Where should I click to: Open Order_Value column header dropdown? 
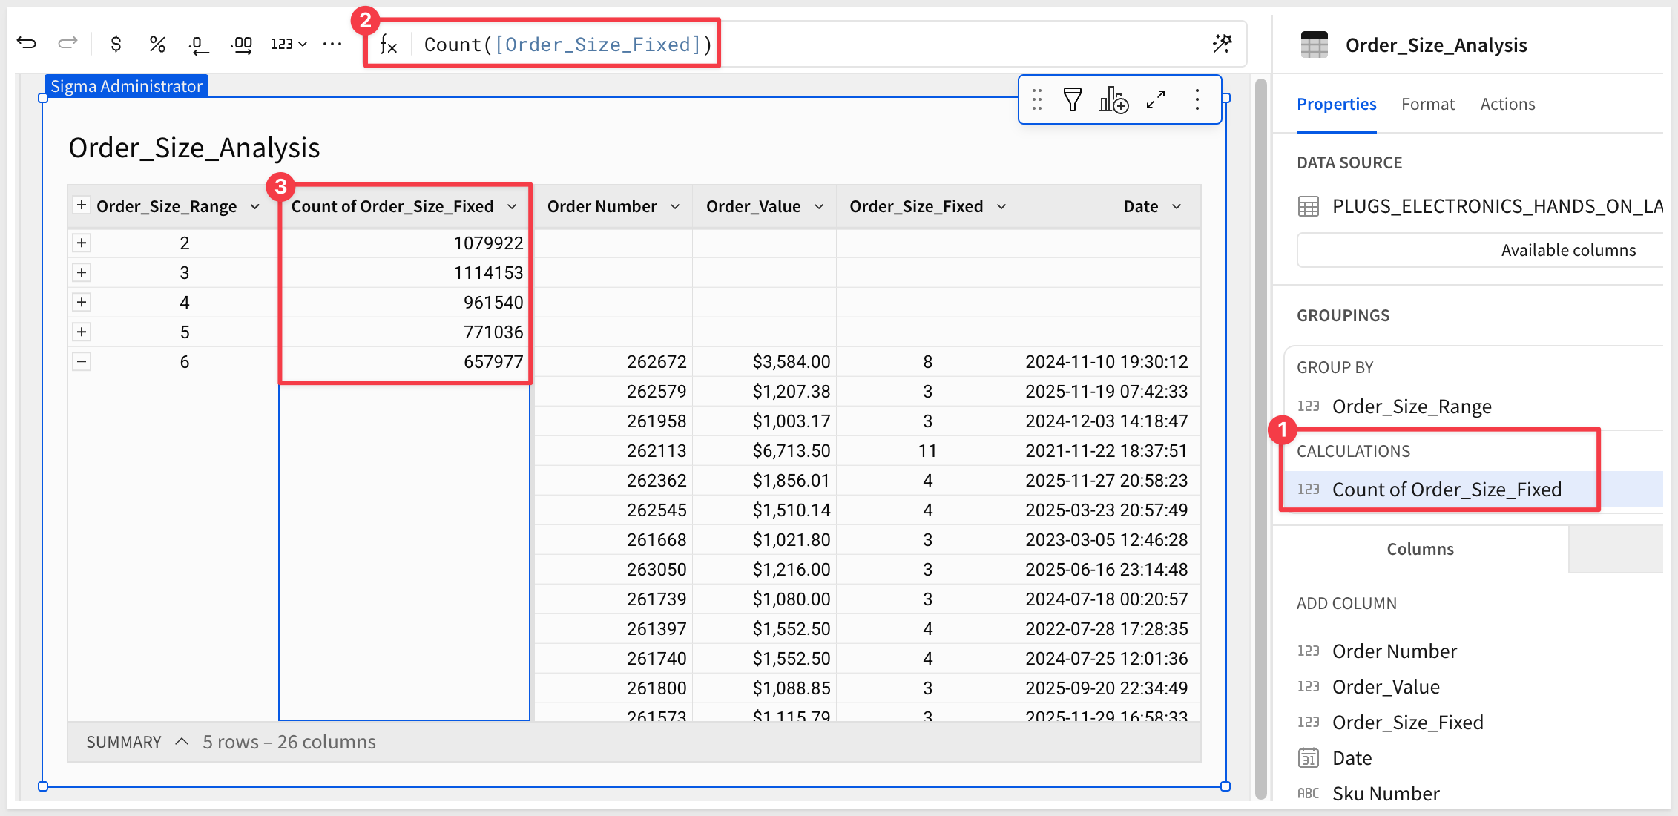(819, 206)
